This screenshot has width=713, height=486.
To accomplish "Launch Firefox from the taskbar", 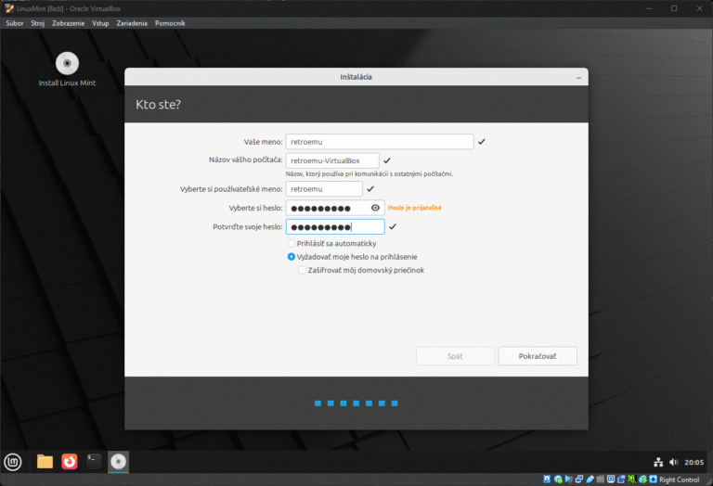I will tap(69, 462).
